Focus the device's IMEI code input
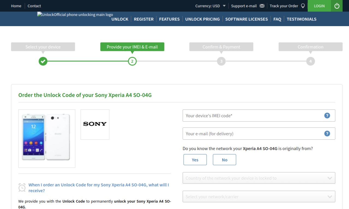 259,115
